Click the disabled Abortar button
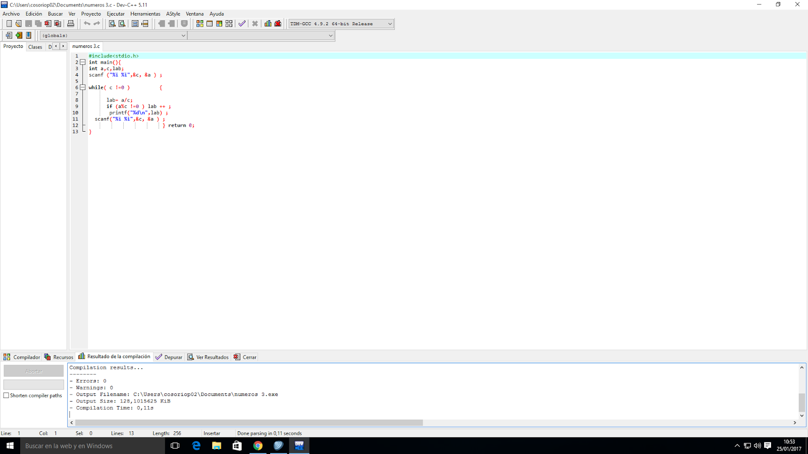 tap(34, 371)
